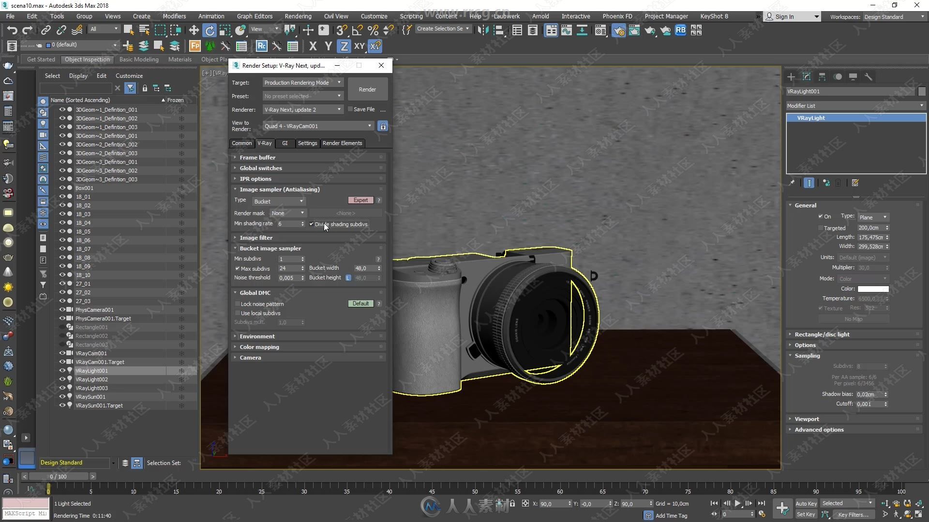This screenshot has width=929, height=522.
Task: Enable the Use local subdivs checkbox
Action: tap(238, 313)
